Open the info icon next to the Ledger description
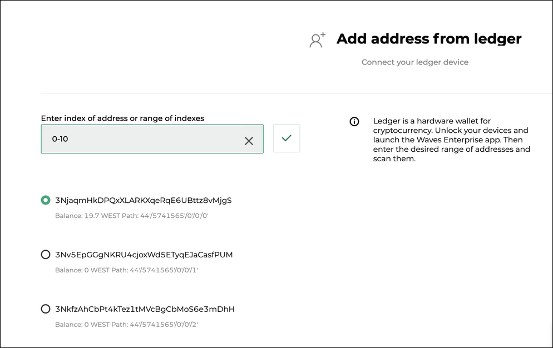553x348 pixels. point(354,121)
